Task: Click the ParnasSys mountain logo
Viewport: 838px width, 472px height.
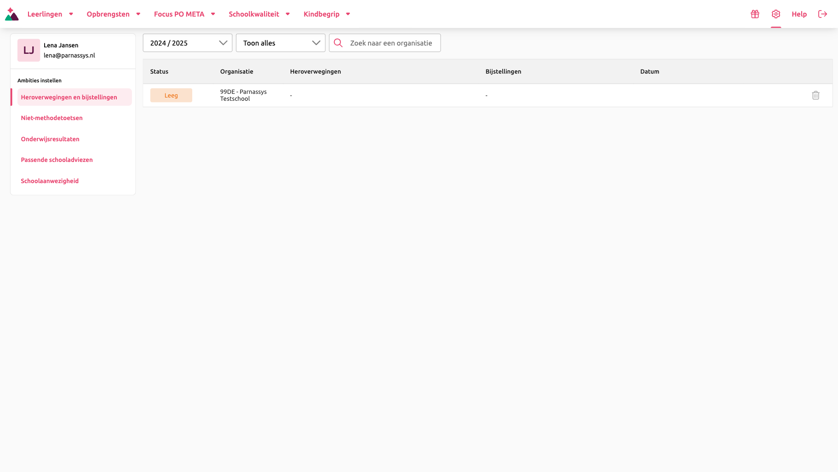Action: point(11,14)
